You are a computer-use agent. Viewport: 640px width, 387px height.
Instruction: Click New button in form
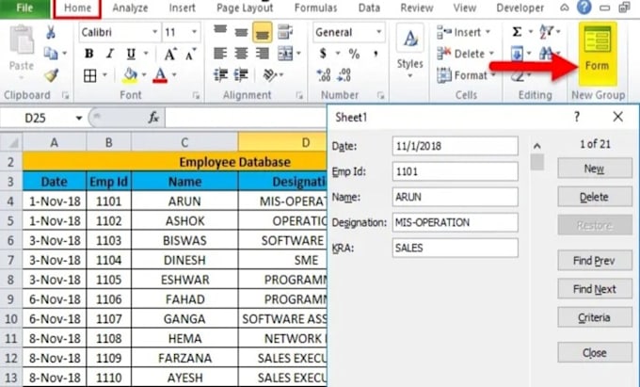tap(595, 169)
